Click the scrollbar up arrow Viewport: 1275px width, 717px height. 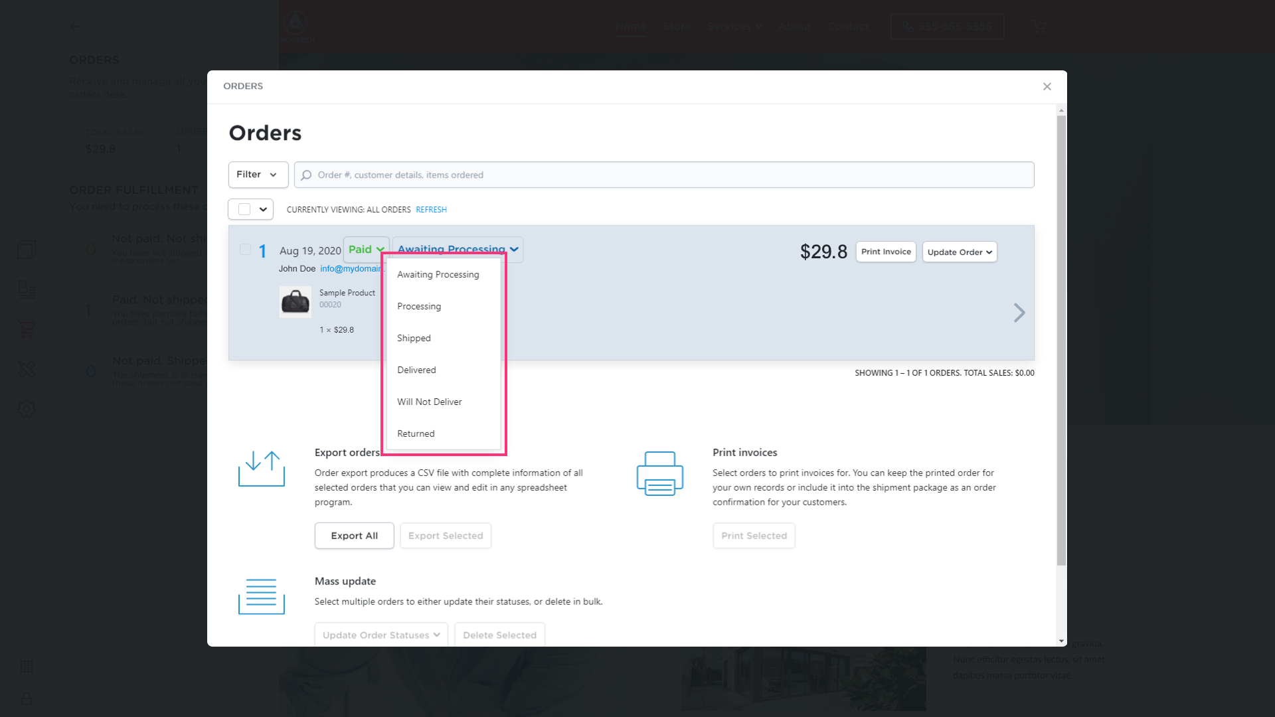coord(1061,110)
